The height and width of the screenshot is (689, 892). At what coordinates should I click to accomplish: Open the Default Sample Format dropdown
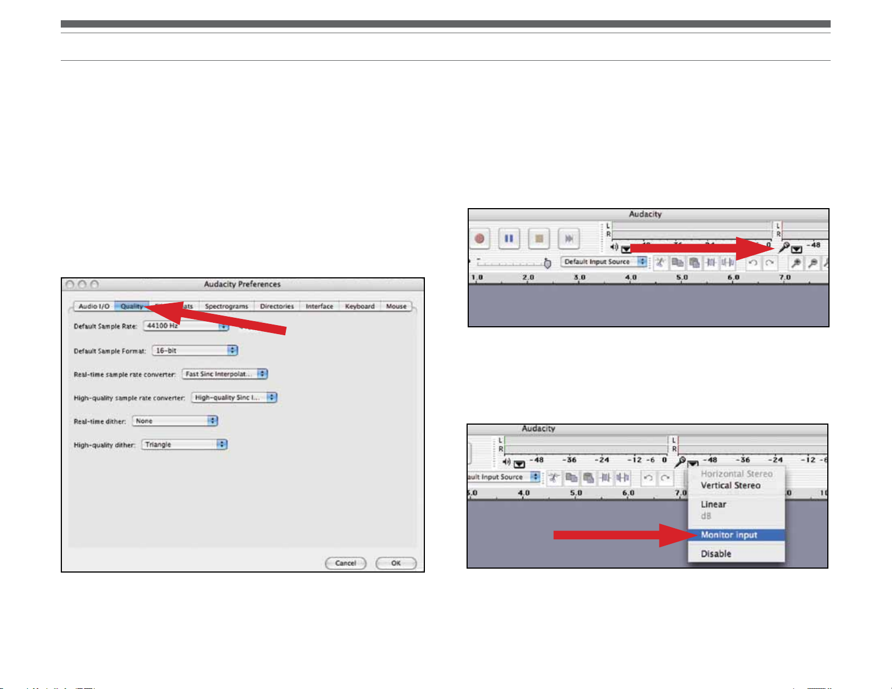(x=195, y=350)
